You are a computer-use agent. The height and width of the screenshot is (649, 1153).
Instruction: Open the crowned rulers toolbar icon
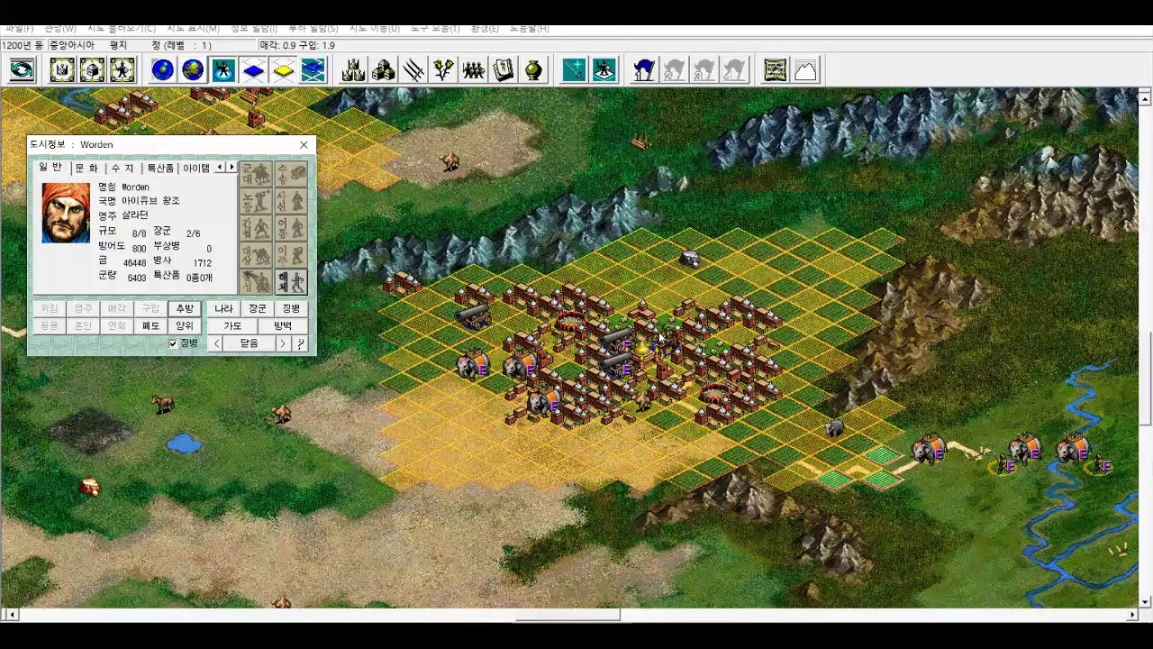click(x=353, y=69)
